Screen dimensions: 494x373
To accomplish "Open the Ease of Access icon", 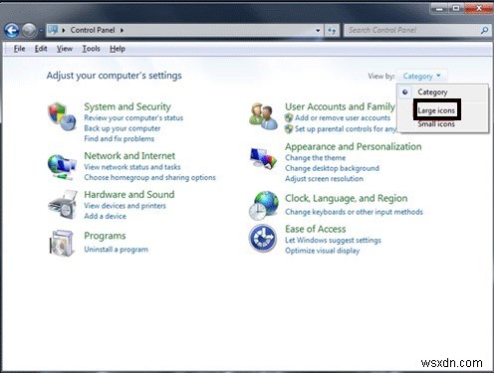I will click(263, 238).
